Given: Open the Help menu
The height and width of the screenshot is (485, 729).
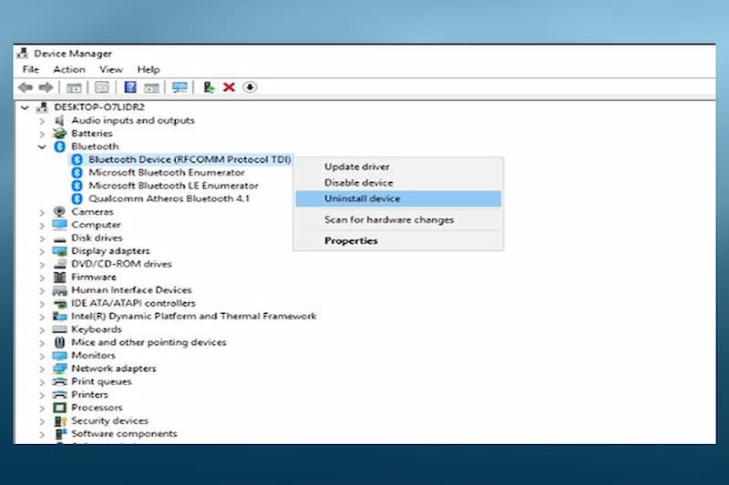Looking at the screenshot, I should point(149,69).
